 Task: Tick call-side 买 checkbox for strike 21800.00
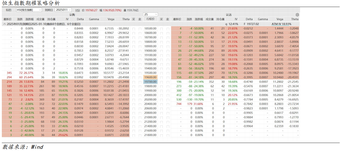134,135
